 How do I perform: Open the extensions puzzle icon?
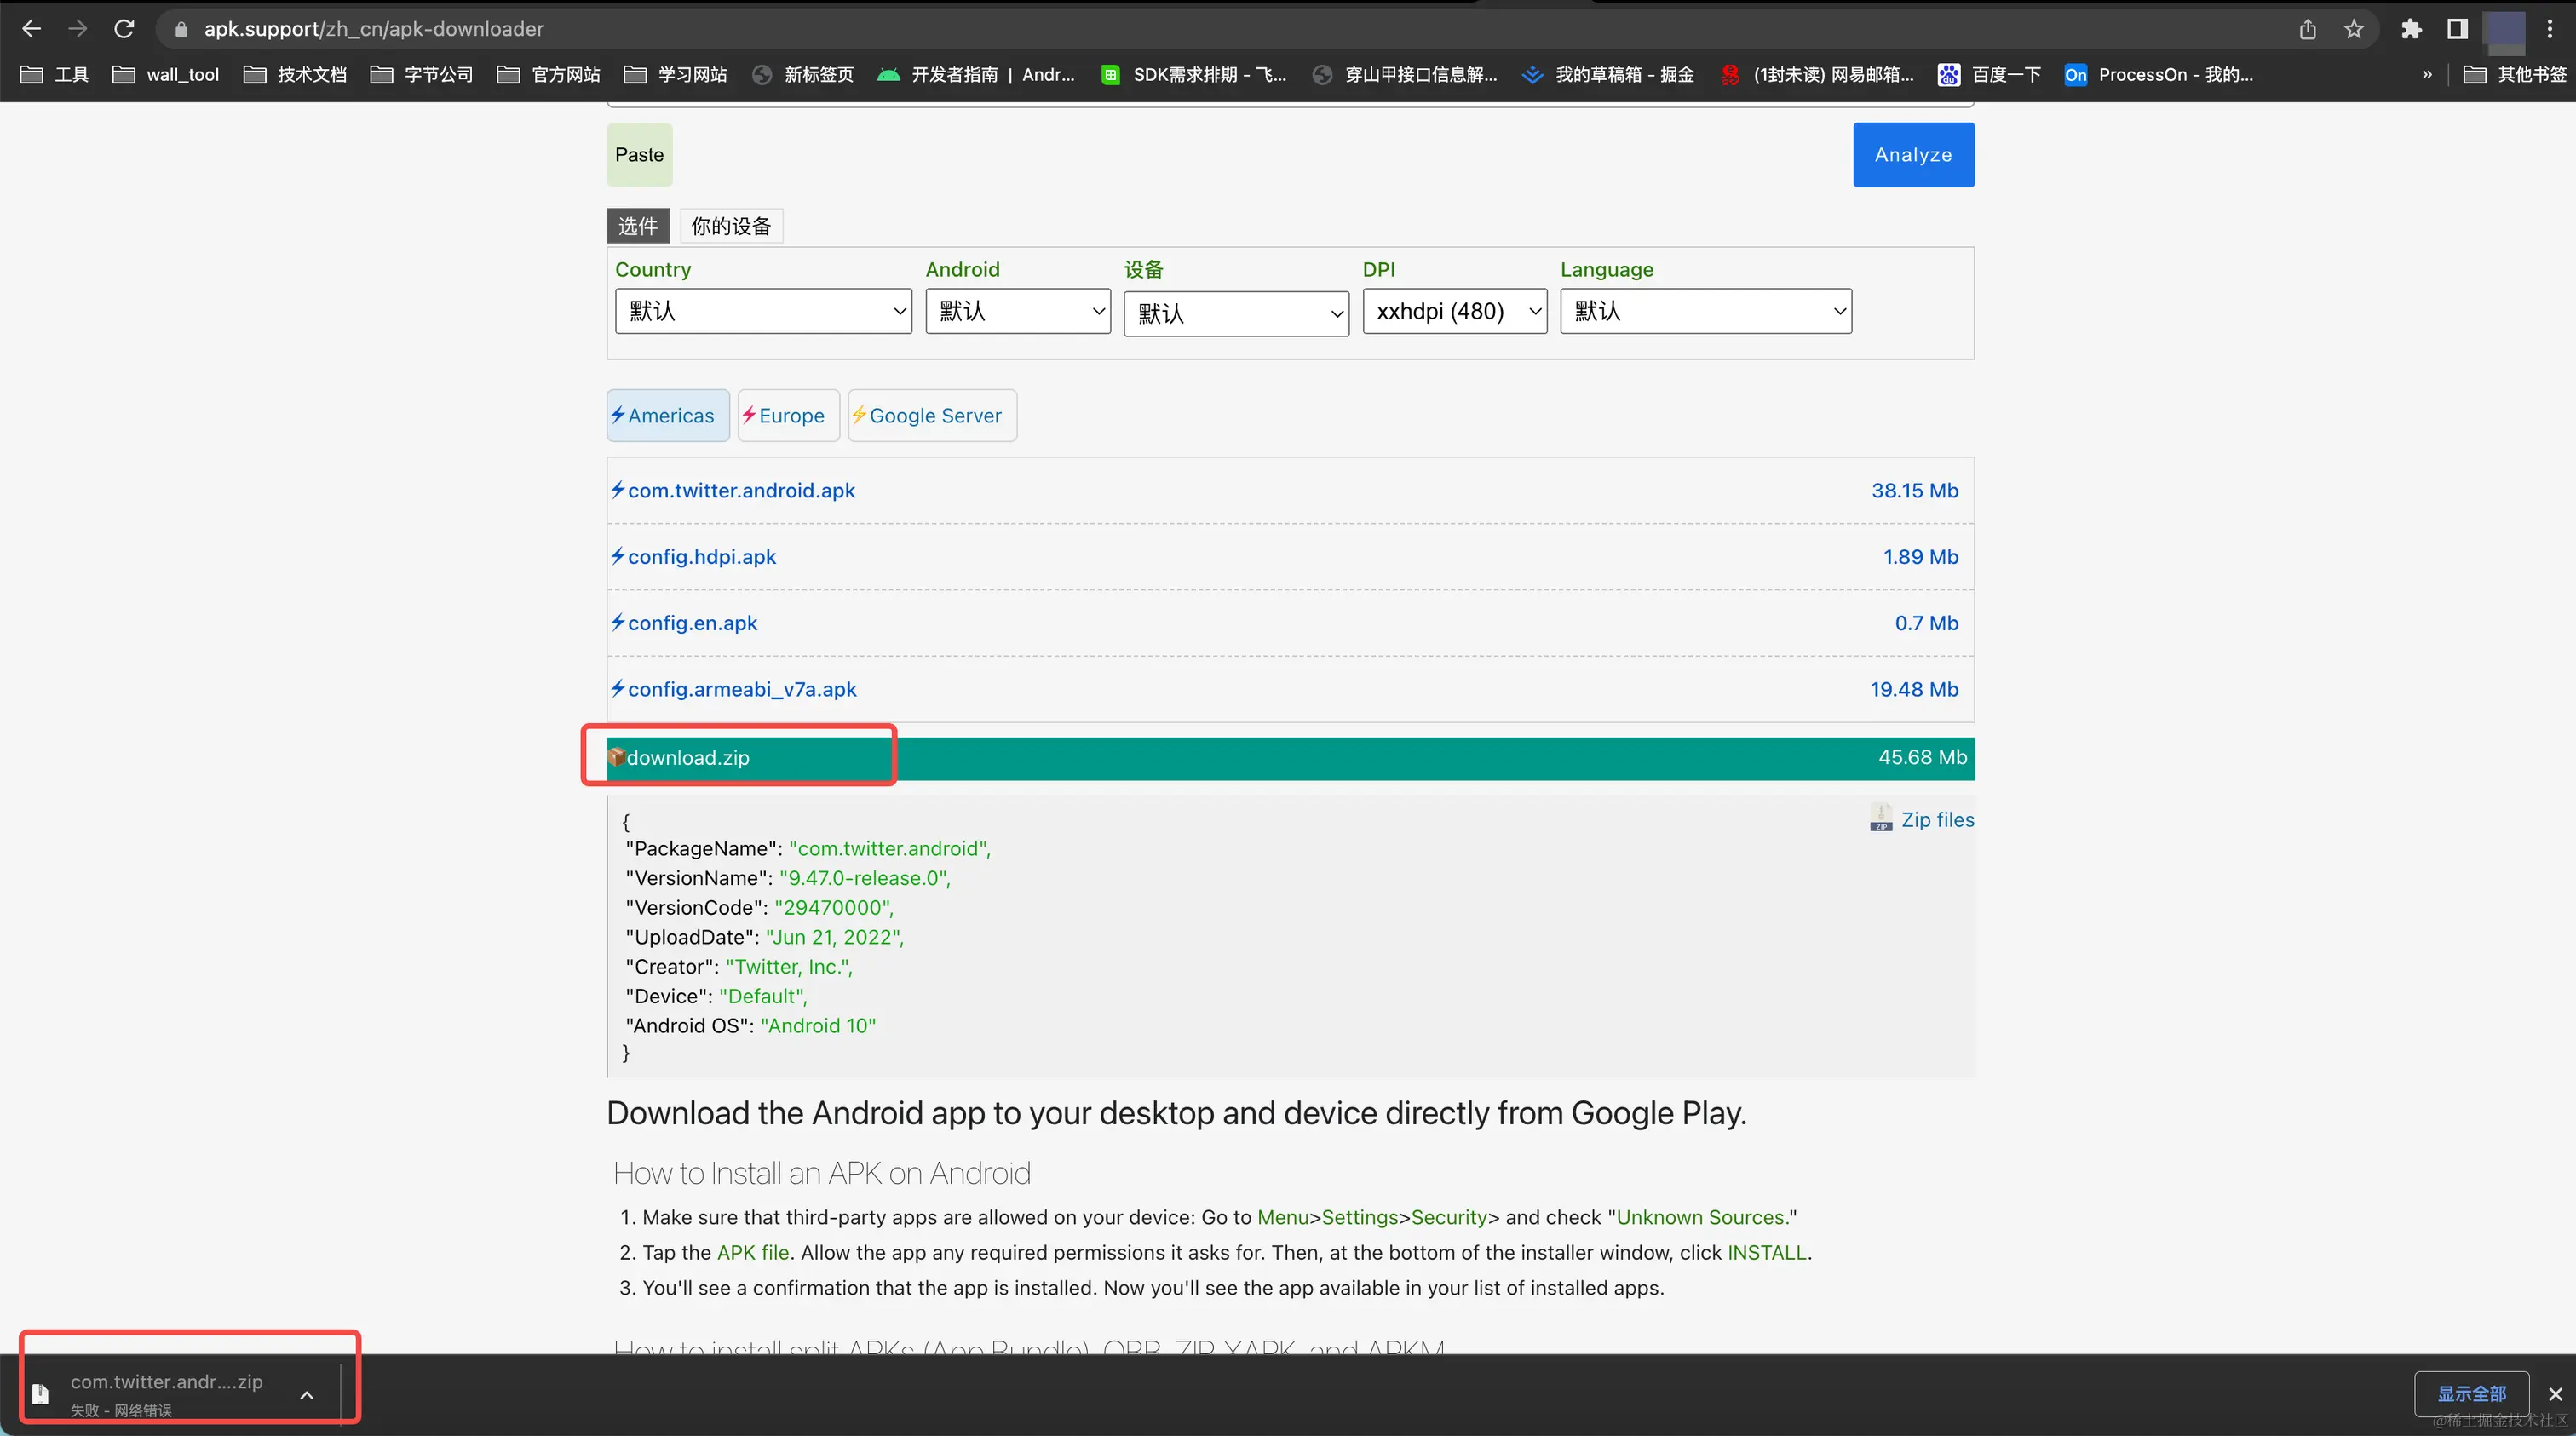point(2411,29)
